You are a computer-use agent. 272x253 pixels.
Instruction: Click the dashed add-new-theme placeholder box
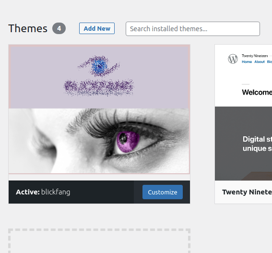99,241
